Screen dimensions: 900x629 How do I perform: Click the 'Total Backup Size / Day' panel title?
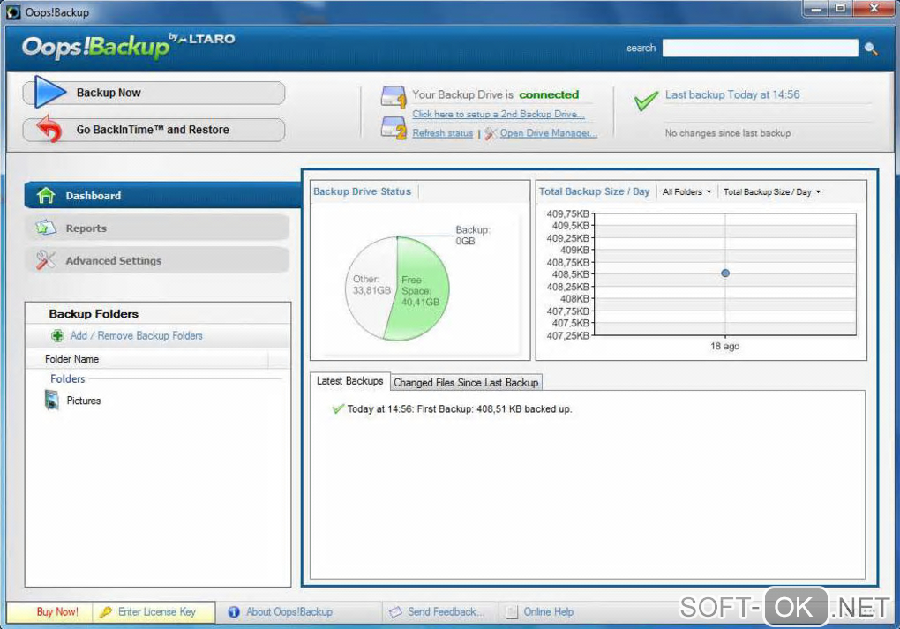coord(594,191)
